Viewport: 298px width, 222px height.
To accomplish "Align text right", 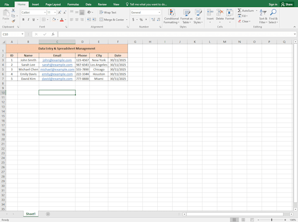I will [82, 20].
